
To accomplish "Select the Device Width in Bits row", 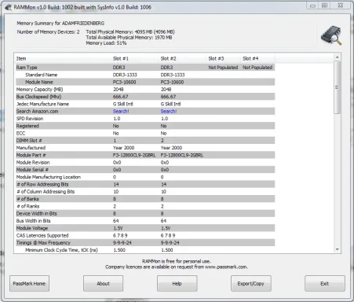I will click(144, 214).
